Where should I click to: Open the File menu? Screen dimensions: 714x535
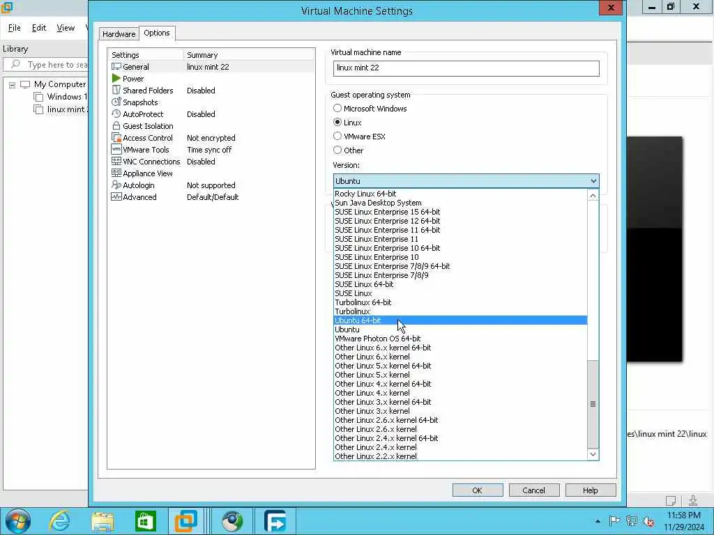point(15,28)
